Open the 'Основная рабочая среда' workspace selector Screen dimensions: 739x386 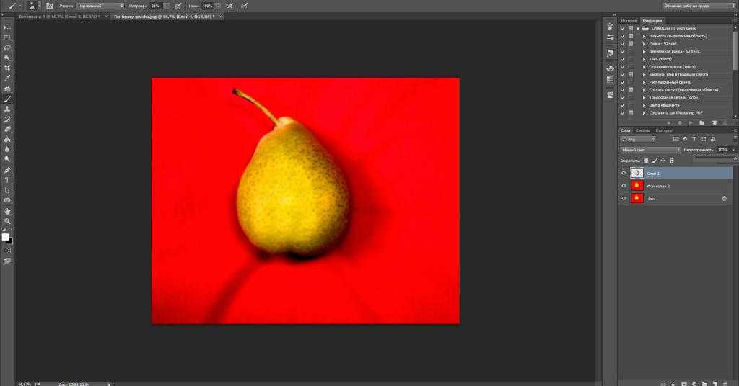click(x=696, y=6)
